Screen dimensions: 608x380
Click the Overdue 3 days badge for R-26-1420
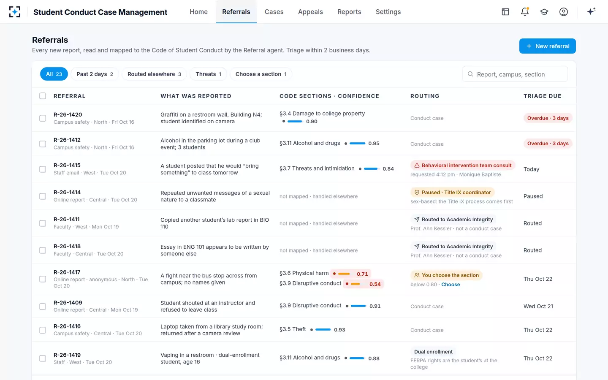pos(548,118)
